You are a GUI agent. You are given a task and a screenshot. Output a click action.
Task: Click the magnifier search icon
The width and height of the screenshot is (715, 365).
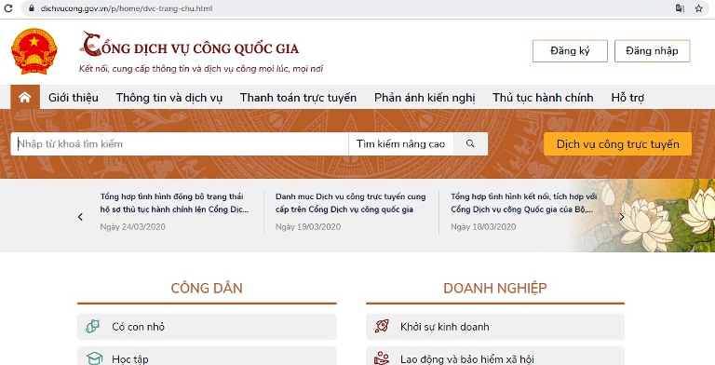pyautogui.click(x=470, y=143)
